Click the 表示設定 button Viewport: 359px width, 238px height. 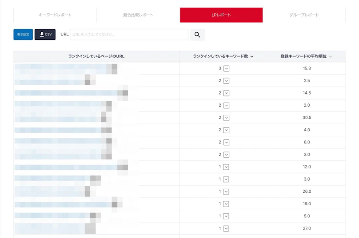(x=23, y=35)
